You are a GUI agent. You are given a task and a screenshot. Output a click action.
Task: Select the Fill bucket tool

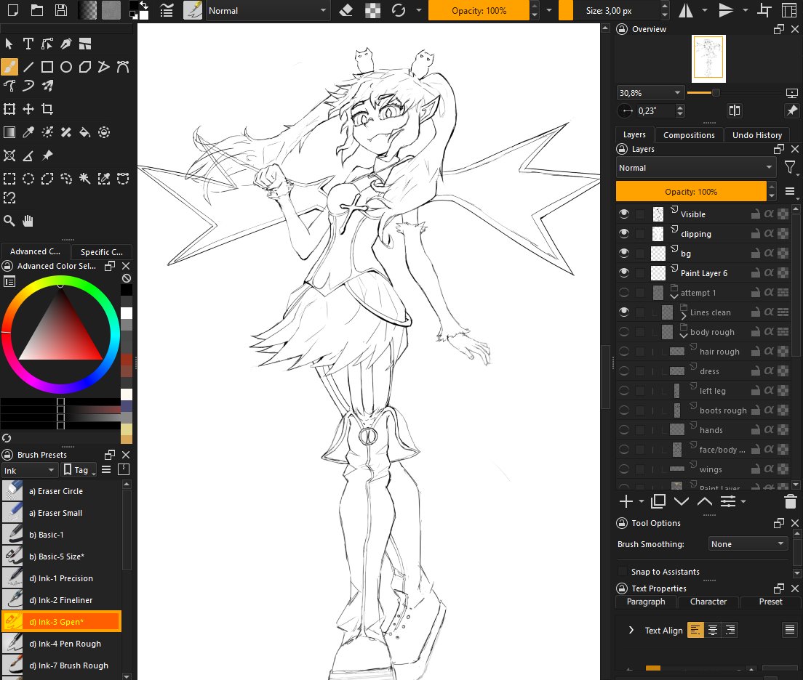coord(85,132)
